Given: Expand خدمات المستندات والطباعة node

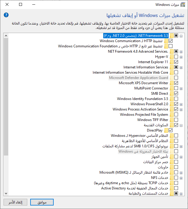Looking at the screenshot, I should click(x=181, y=194).
